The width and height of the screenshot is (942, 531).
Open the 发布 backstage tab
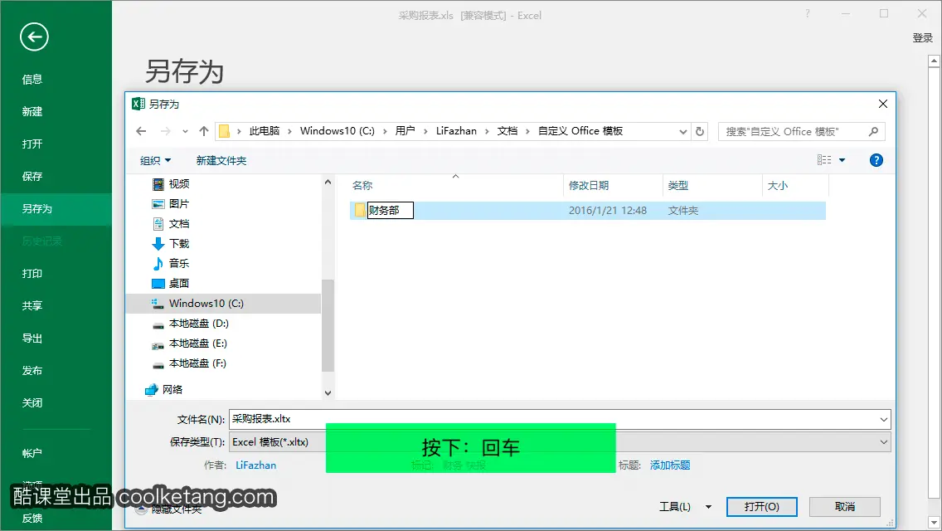pos(32,370)
